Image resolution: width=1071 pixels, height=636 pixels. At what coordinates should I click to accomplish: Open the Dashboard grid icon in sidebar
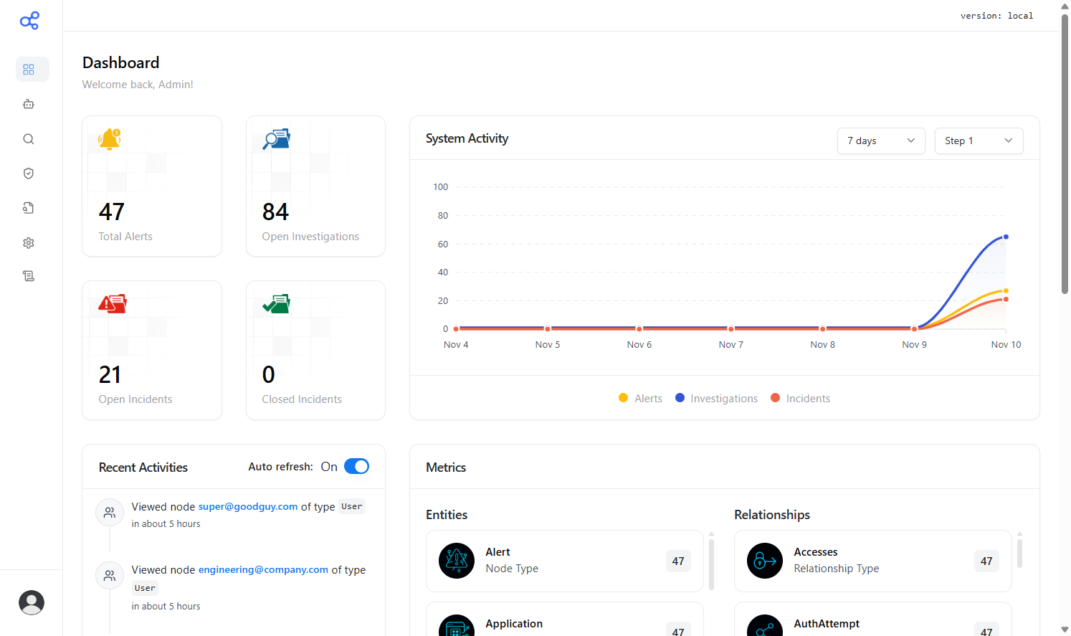(29, 69)
